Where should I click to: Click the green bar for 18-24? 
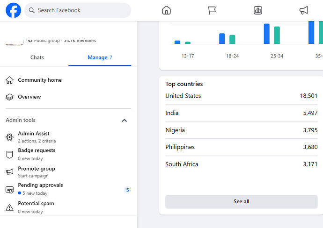[x=232, y=39]
